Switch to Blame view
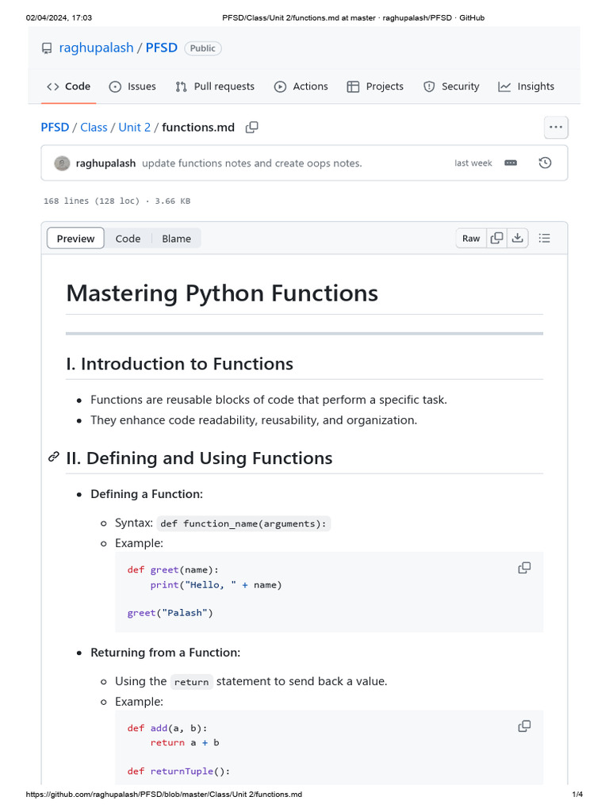The width and height of the screenshot is (609, 812). [176, 239]
